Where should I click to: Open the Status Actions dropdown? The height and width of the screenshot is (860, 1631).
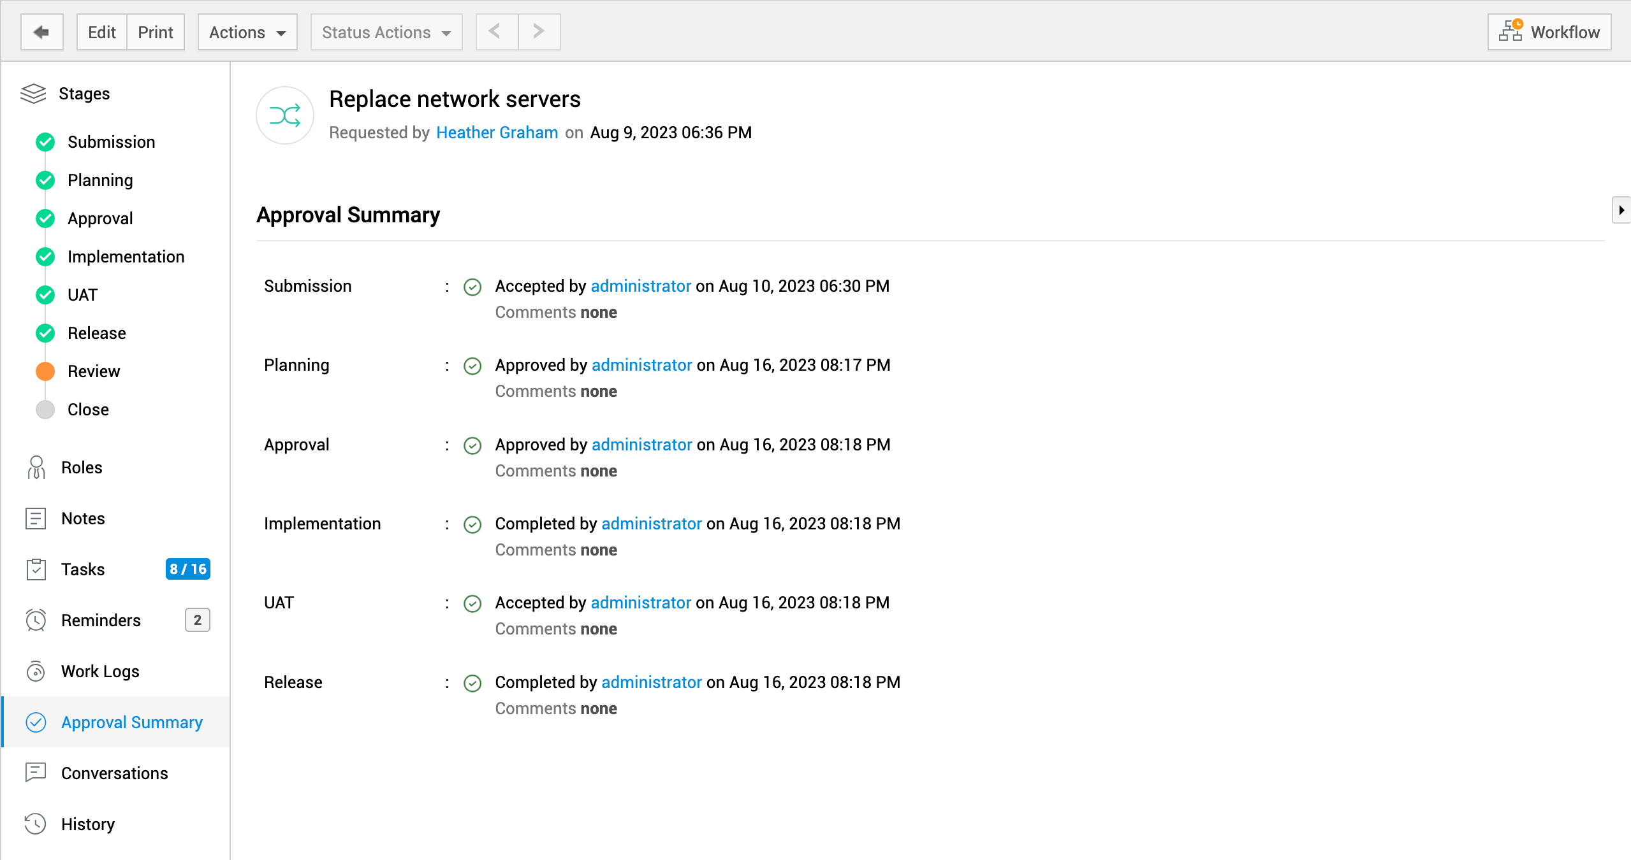point(386,32)
